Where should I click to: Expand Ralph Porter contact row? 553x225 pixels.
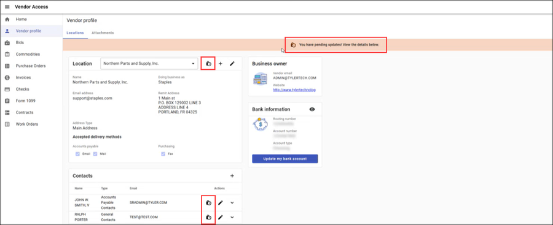pyautogui.click(x=232, y=217)
